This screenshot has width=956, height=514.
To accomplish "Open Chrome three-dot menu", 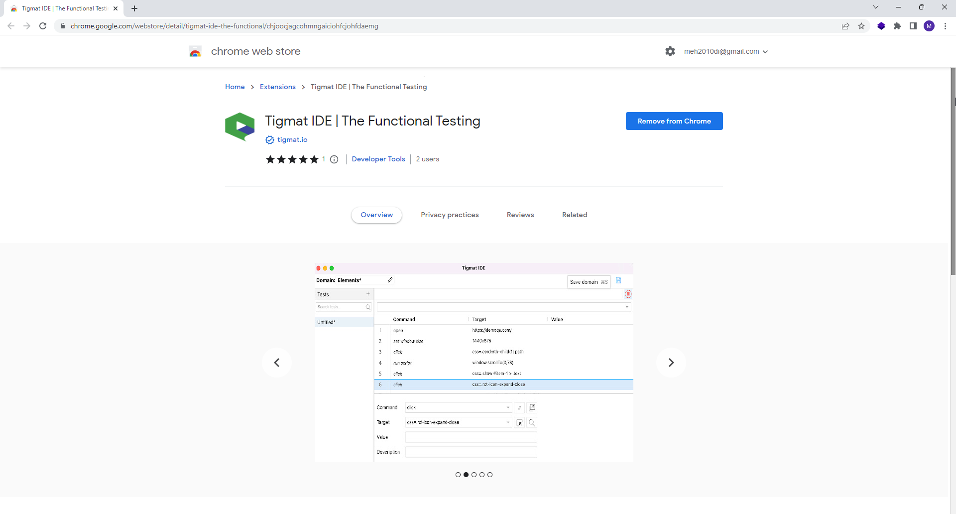I will (x=945, y=26).
